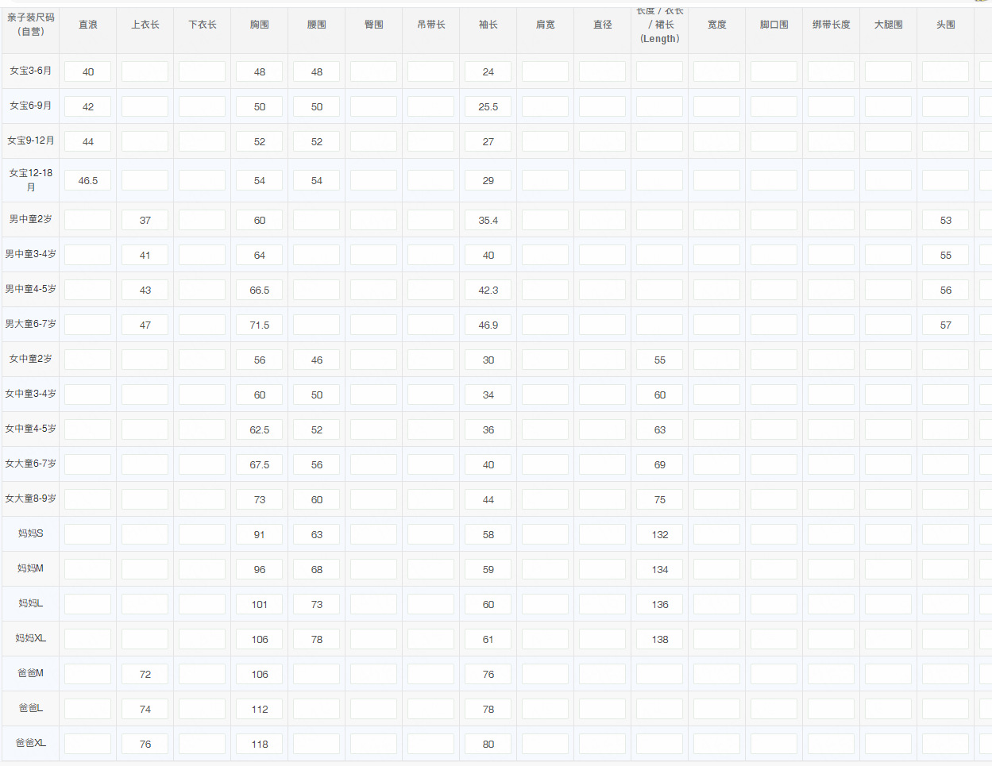Click the 爸爸L row label
This screenshot has height=766, width=992.
click(x=31, y=708)
